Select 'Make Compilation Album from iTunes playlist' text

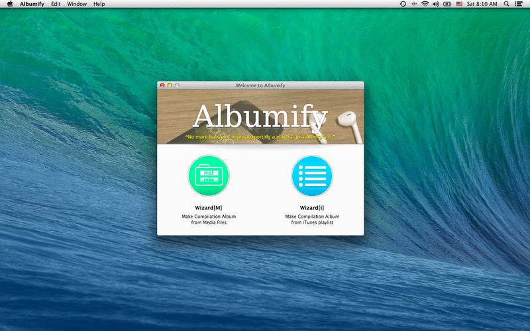click(x=312, y=219)
